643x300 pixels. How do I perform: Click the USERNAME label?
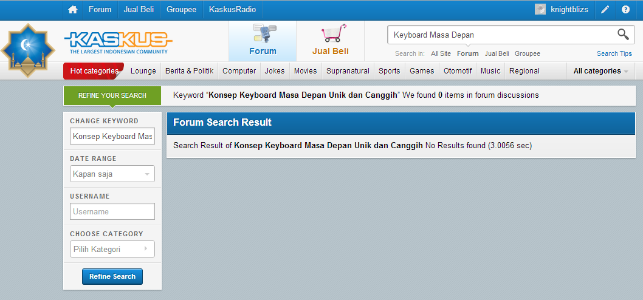[90, 196]
